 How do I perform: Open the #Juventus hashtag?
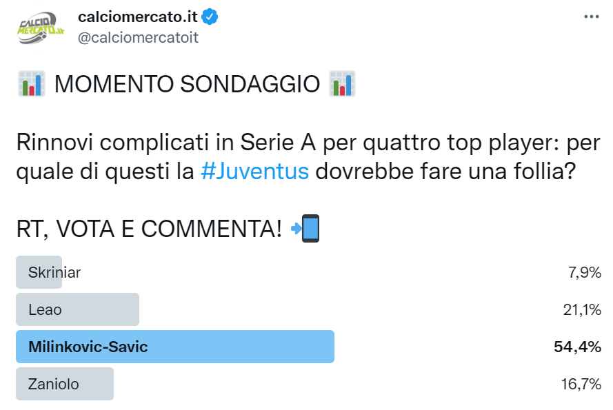coord(254,171)
